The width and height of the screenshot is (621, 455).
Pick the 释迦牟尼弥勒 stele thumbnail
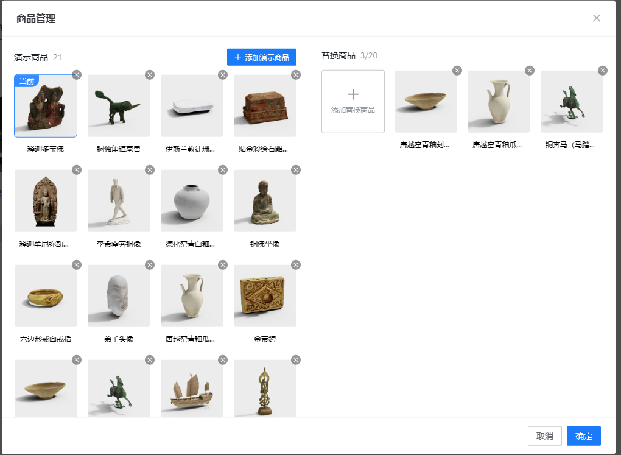[46, 201]
